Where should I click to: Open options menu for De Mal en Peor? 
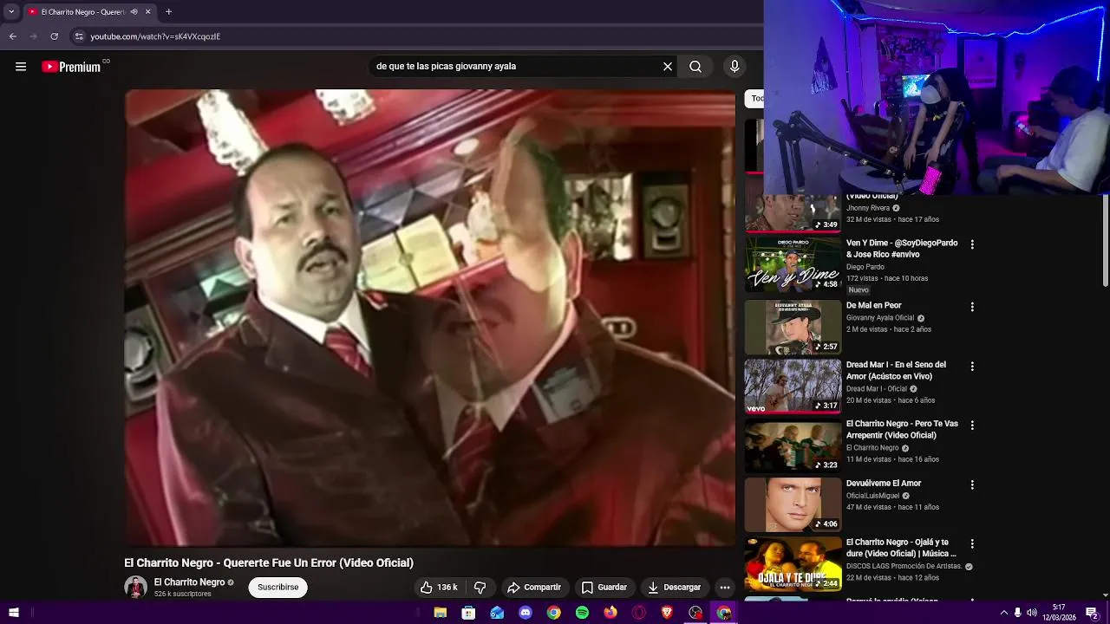[972, 307]
